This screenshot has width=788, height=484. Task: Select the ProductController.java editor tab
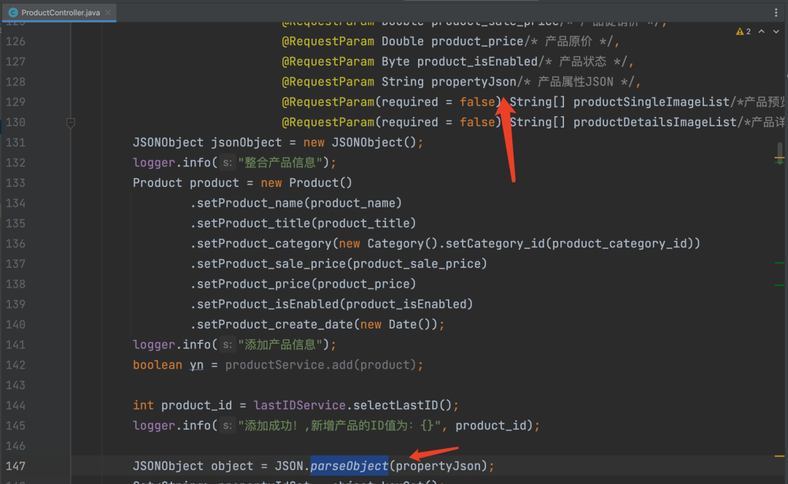point(60,12)
